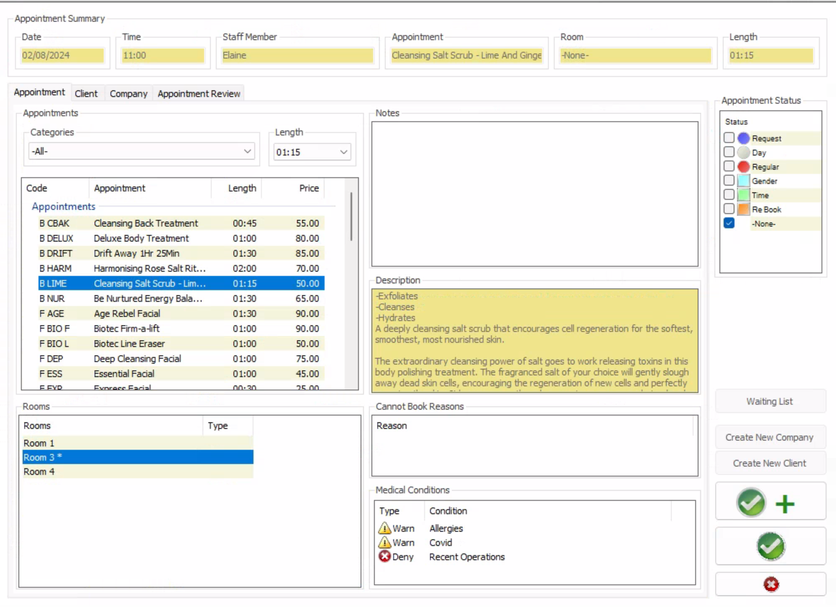Viewport: 836px width, 607px height.
Task: Select the Harmonising Rose Salt Rit... row
Action: coord(181,268)
